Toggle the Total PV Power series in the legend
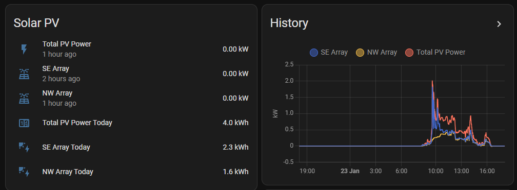This screenshot has width=517, height=190. (x=435, y=52)
